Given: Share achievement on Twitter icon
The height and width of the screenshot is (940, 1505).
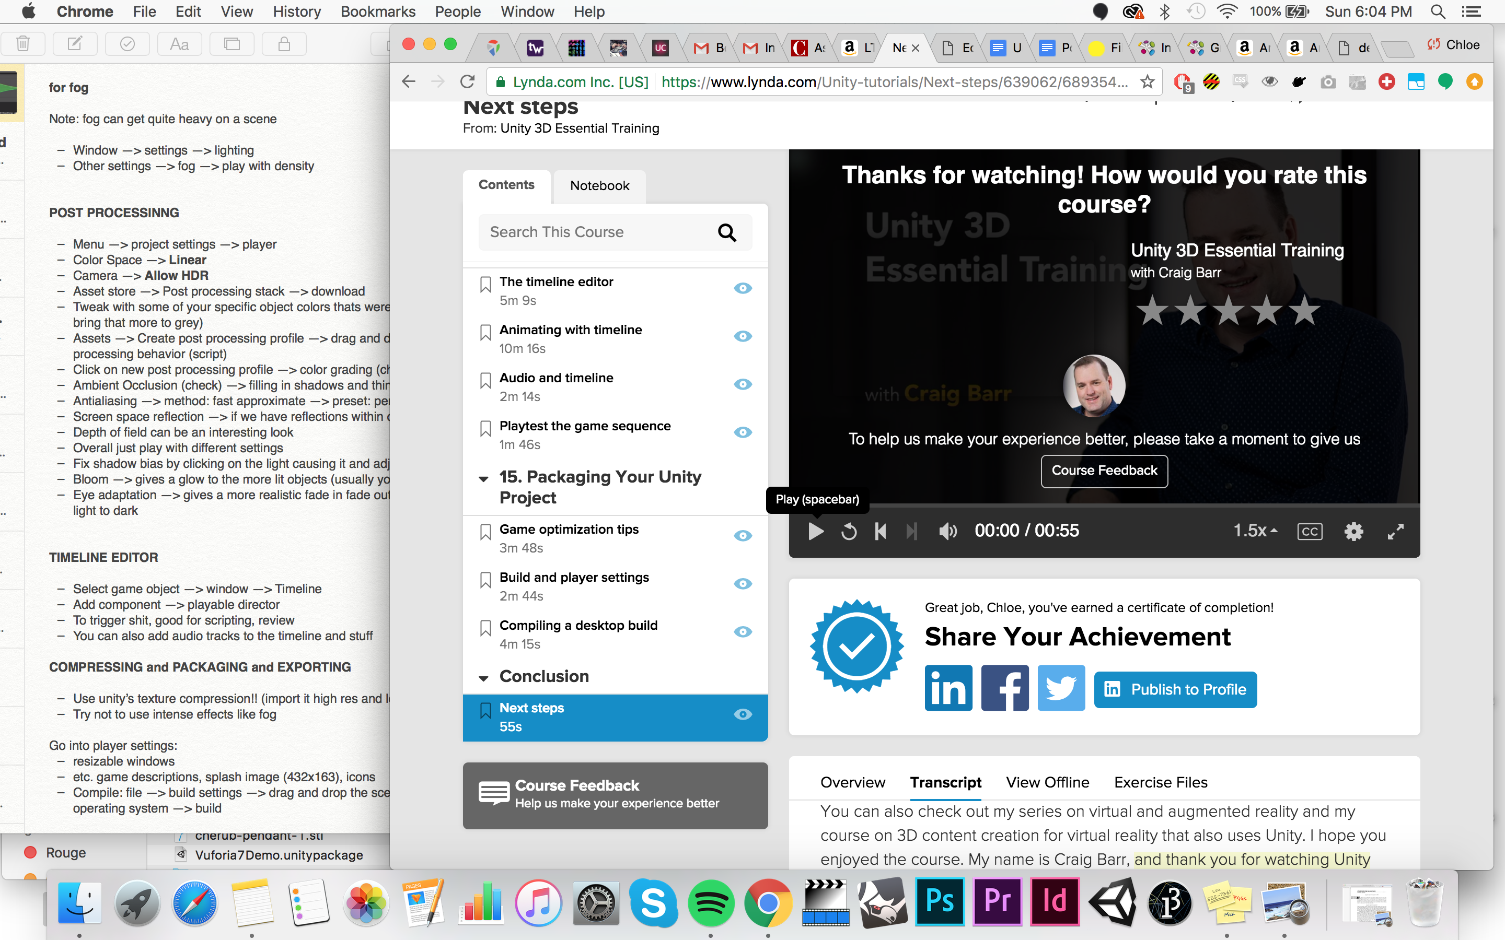Looking at the screenshot, I should click(x=1061, y=688).
